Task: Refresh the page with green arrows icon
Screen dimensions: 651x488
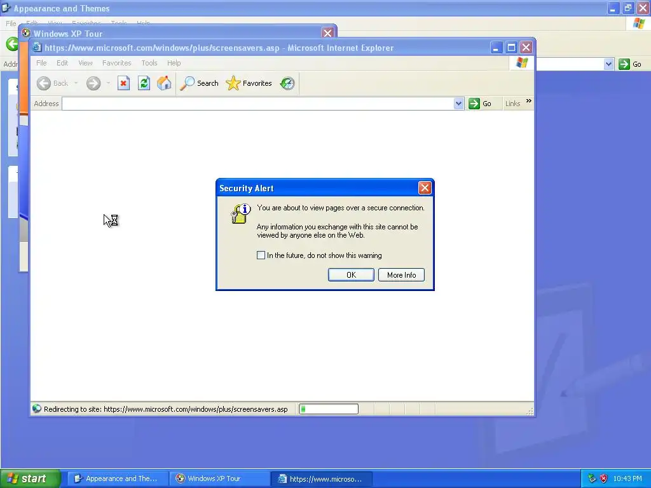Action: tap(144, 83)
